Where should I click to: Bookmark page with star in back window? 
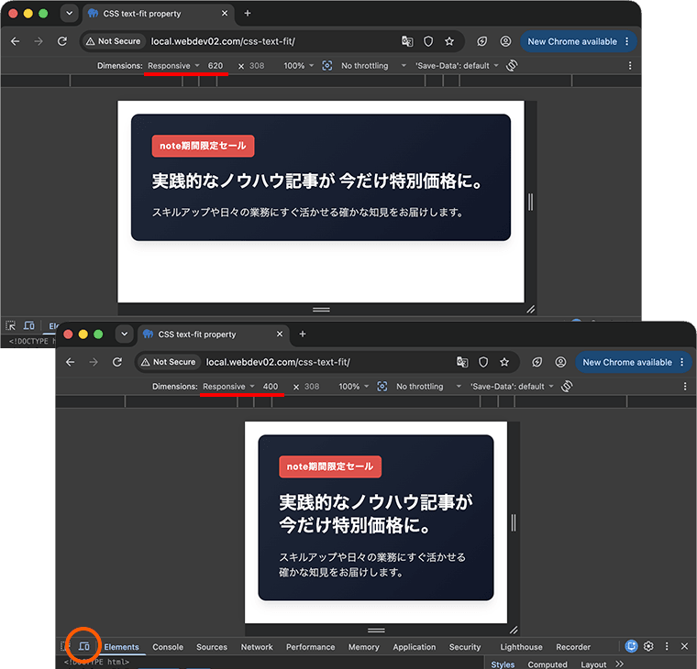tap(449, 41)
